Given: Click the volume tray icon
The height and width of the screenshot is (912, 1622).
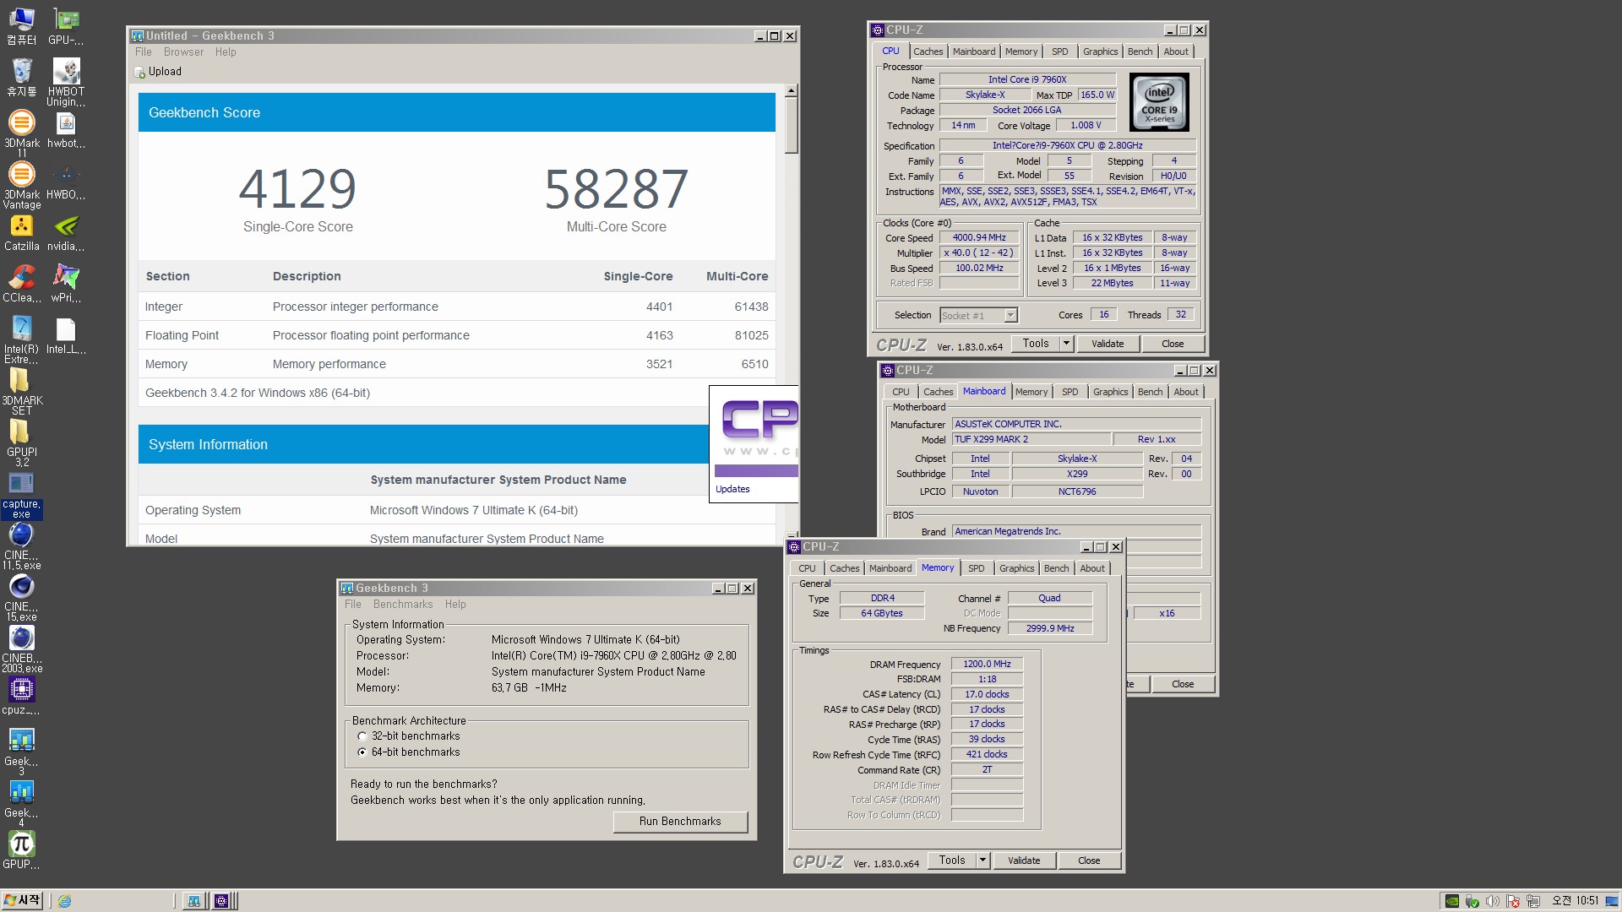Looking at the screenshot, I should 1493,902.
